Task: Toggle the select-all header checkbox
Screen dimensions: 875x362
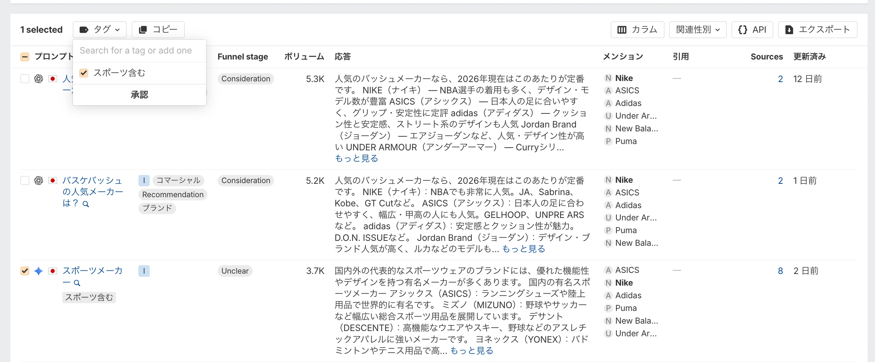Action: coord(25,57)
